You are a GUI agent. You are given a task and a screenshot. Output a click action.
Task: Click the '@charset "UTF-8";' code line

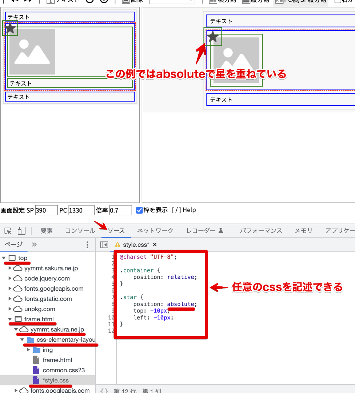tap(148, 257)
